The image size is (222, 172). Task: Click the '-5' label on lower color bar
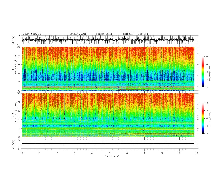(207, 118)
